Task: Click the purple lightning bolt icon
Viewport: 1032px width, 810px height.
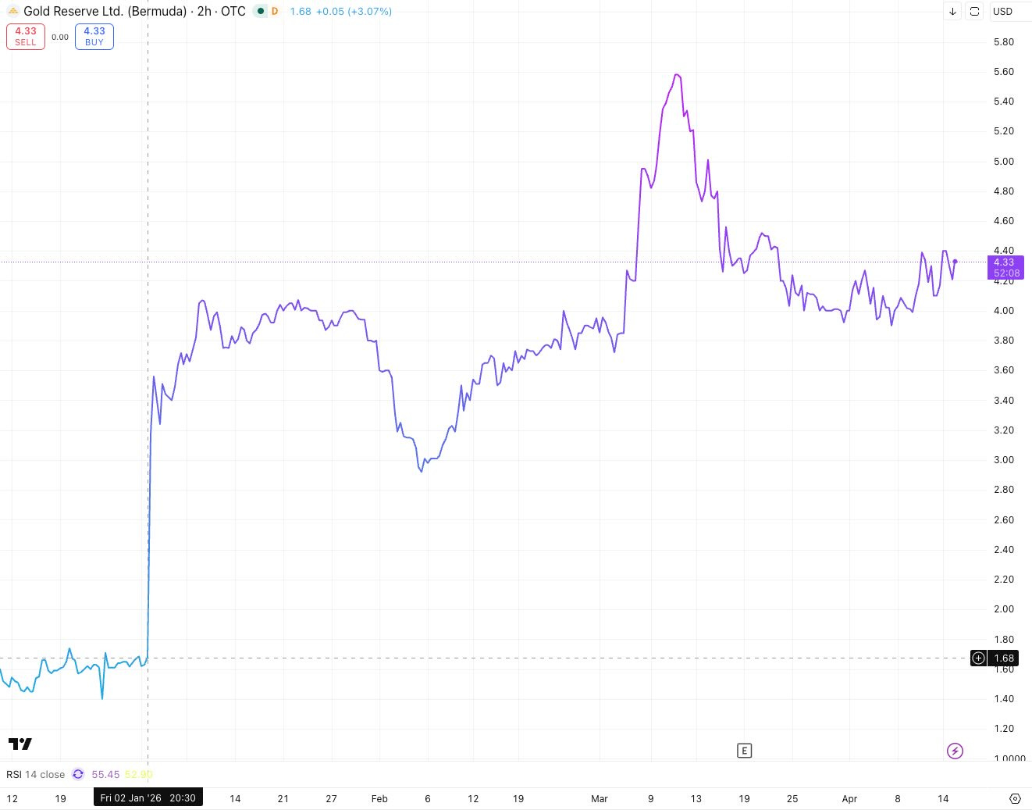Action: [x=955, y=751]
